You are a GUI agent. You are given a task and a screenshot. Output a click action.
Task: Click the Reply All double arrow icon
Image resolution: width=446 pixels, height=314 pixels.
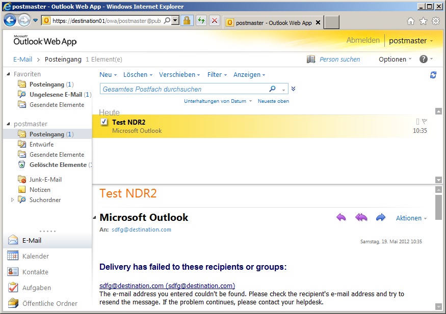pyautogui.click(x=361, y=218)
